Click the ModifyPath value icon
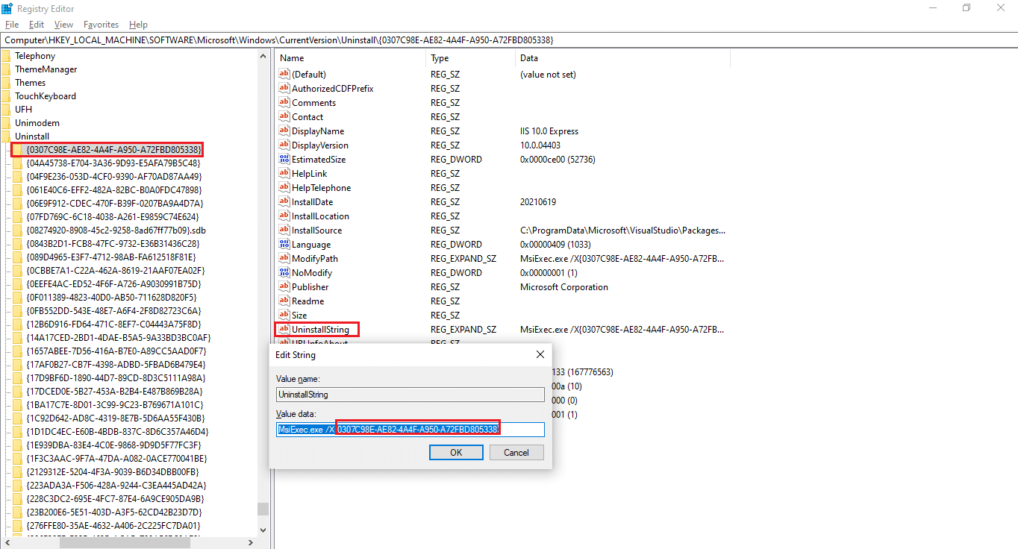 [284, 259]
